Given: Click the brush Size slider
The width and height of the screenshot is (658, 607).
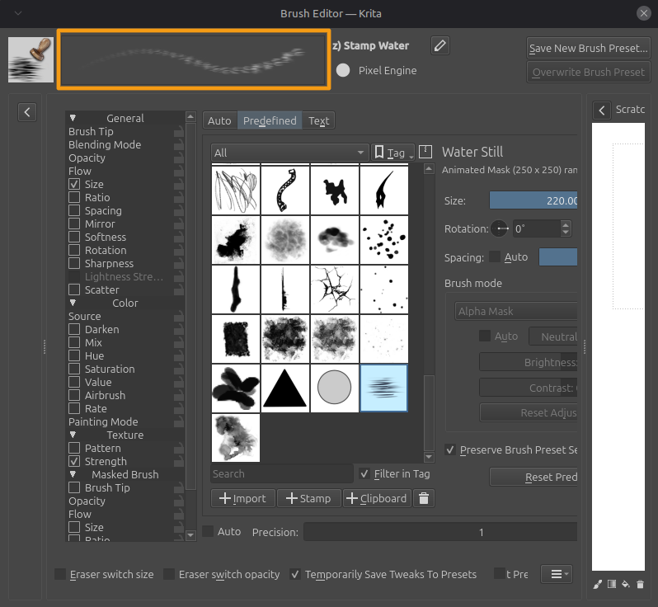Looking at the screenshot, I should click(533, 200).
